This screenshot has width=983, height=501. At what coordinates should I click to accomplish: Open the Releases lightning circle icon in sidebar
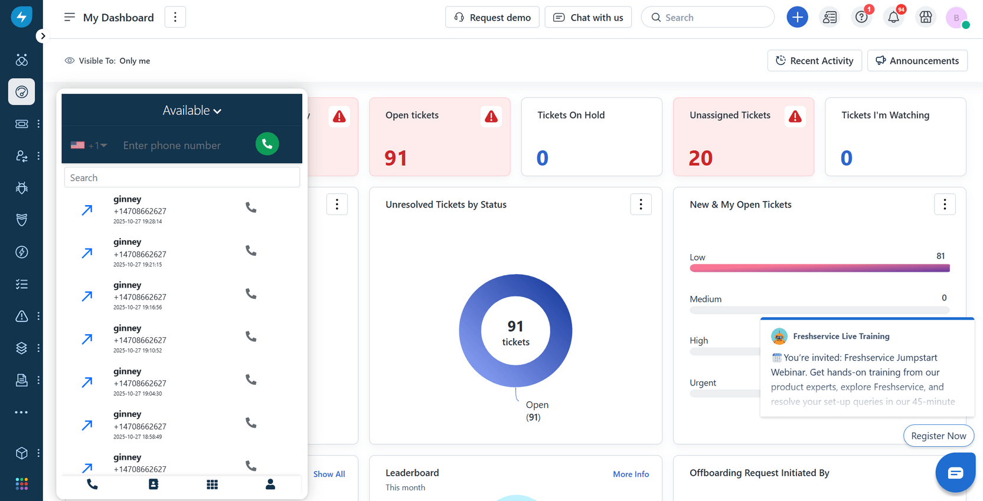22,252
